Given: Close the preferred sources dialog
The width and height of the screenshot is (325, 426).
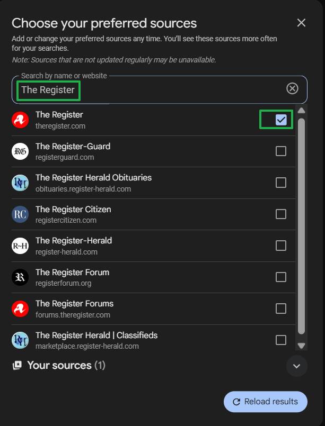Looking at the screenshot, I should point(301,23).
